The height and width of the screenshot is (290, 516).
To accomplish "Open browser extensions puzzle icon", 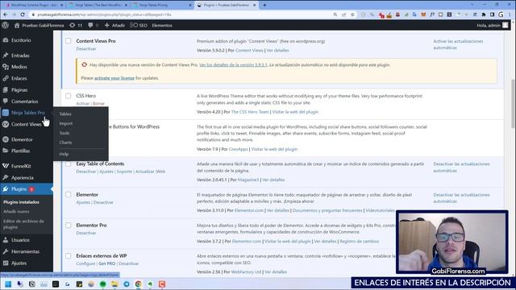I will (484, 14).
